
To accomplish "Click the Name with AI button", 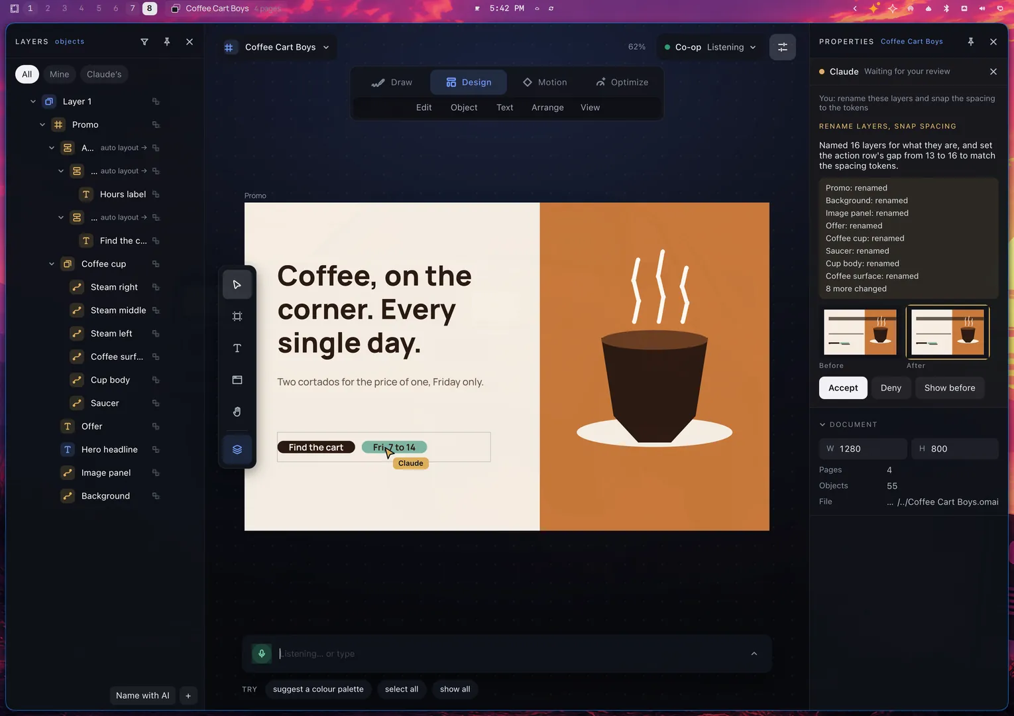I will 142,695.
